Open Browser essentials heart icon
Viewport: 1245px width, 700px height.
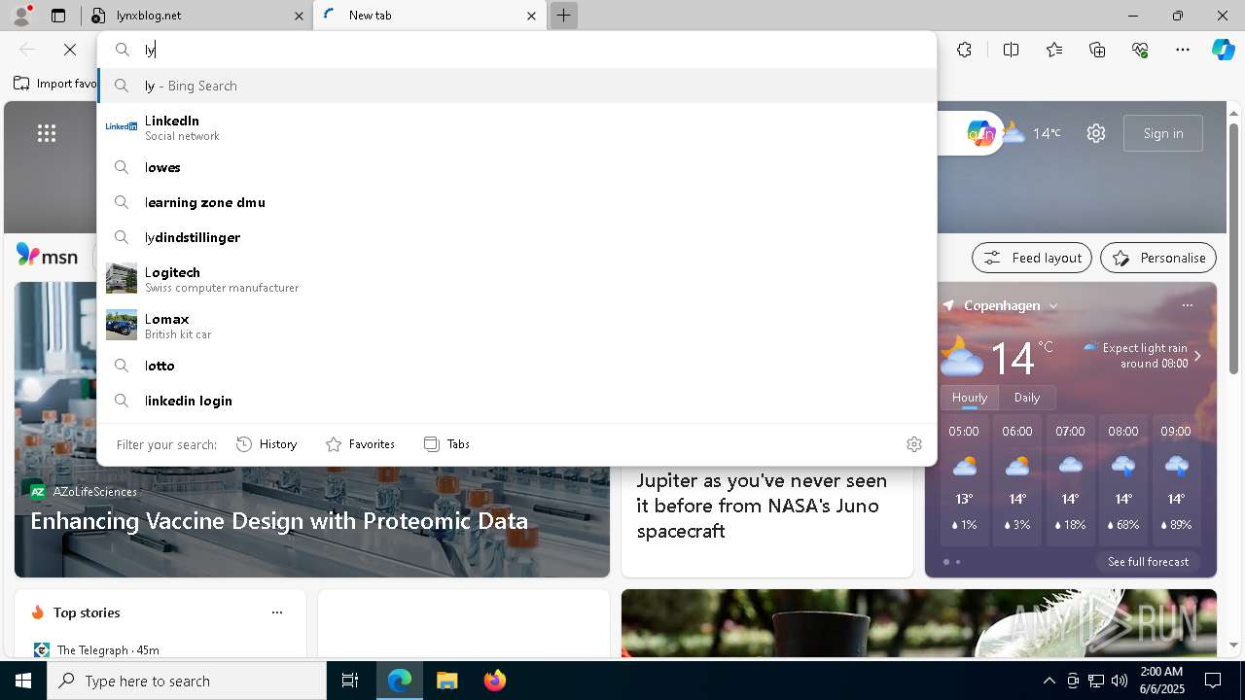tap(1140, 50)
